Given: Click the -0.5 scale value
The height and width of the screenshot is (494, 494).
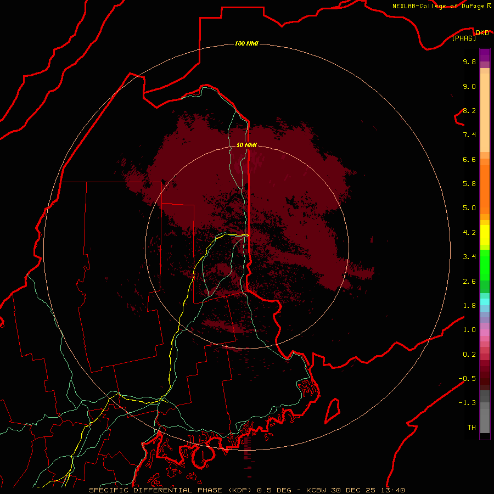Looking at the screenshot, I should pyautogui.click(x=467, y=379).
